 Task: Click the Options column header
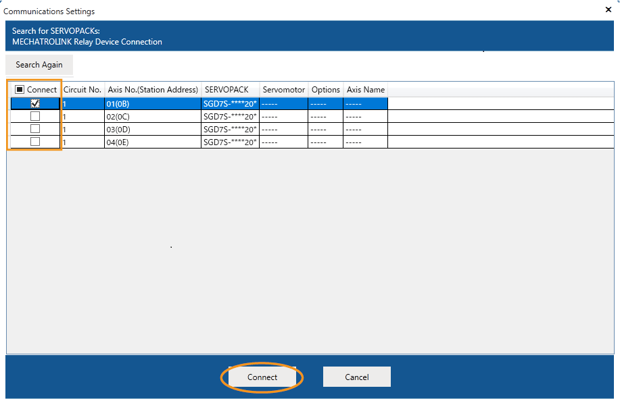(x=325, y=90)
